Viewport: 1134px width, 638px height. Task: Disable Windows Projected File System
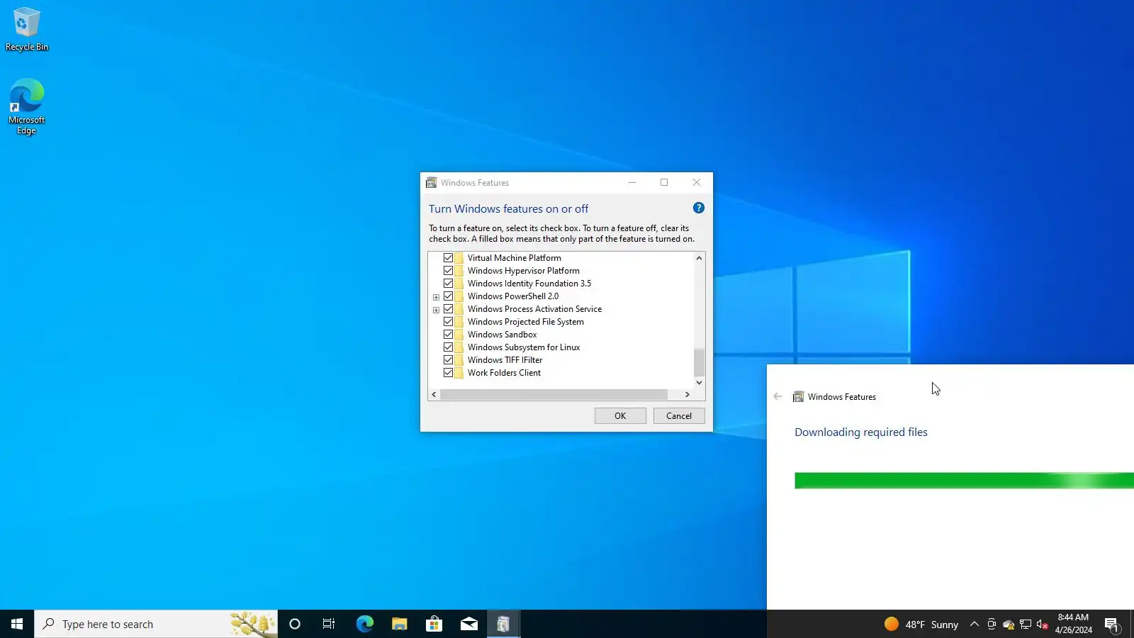pyautogui.click(x=448, y=322)
